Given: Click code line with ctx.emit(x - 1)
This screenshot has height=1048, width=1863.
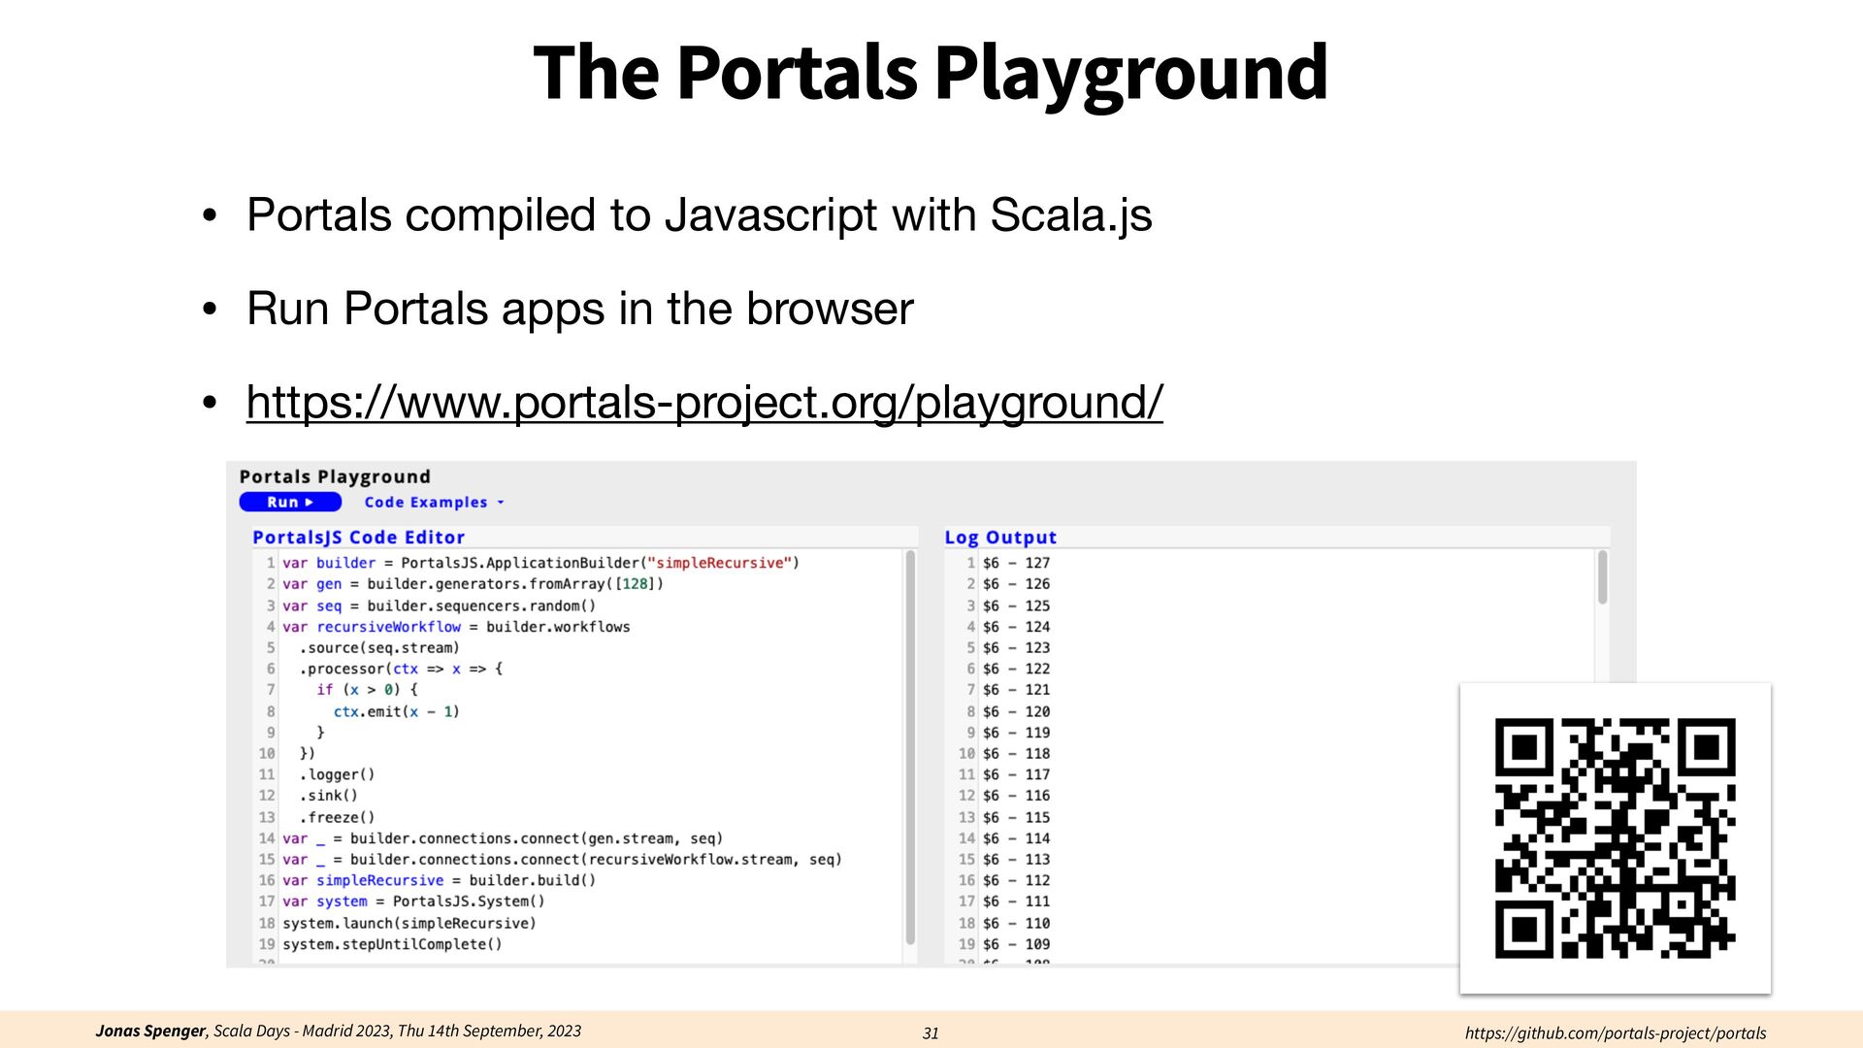Looking at the screenshot, I should (396, 711).
